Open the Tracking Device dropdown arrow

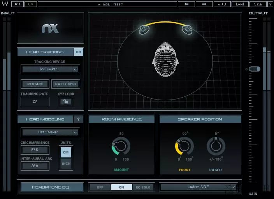tap(76, 70)
